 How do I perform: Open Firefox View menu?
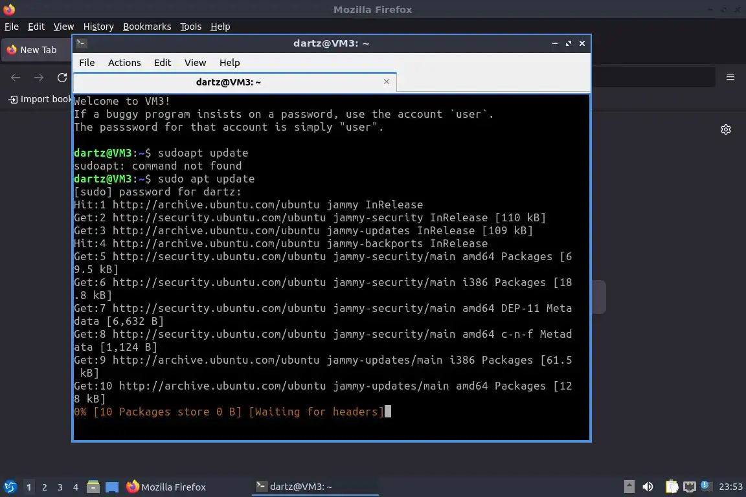[x=63, y=27]
